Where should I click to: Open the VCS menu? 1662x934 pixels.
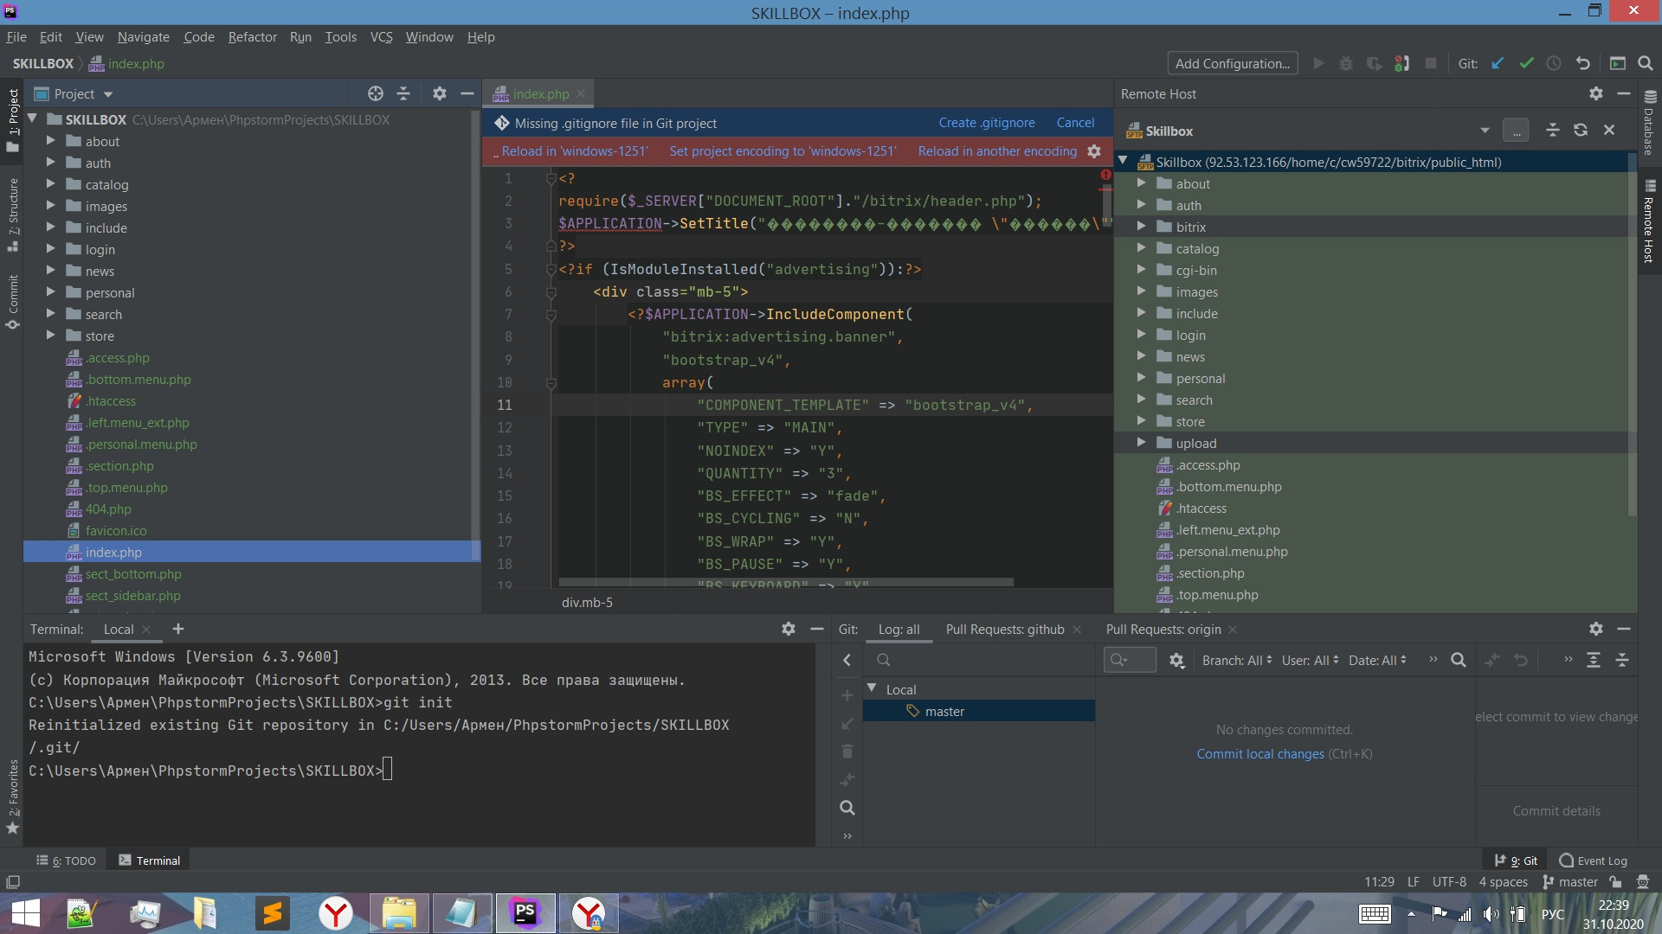coord(381,37)
